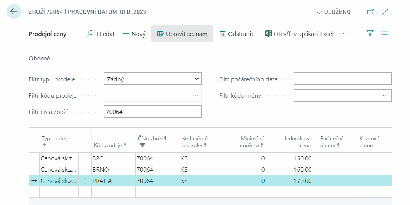Image resolution: width=410 pixels, height=205 pixels.
Task: Click Koncové datum column header
Action: 369,142
